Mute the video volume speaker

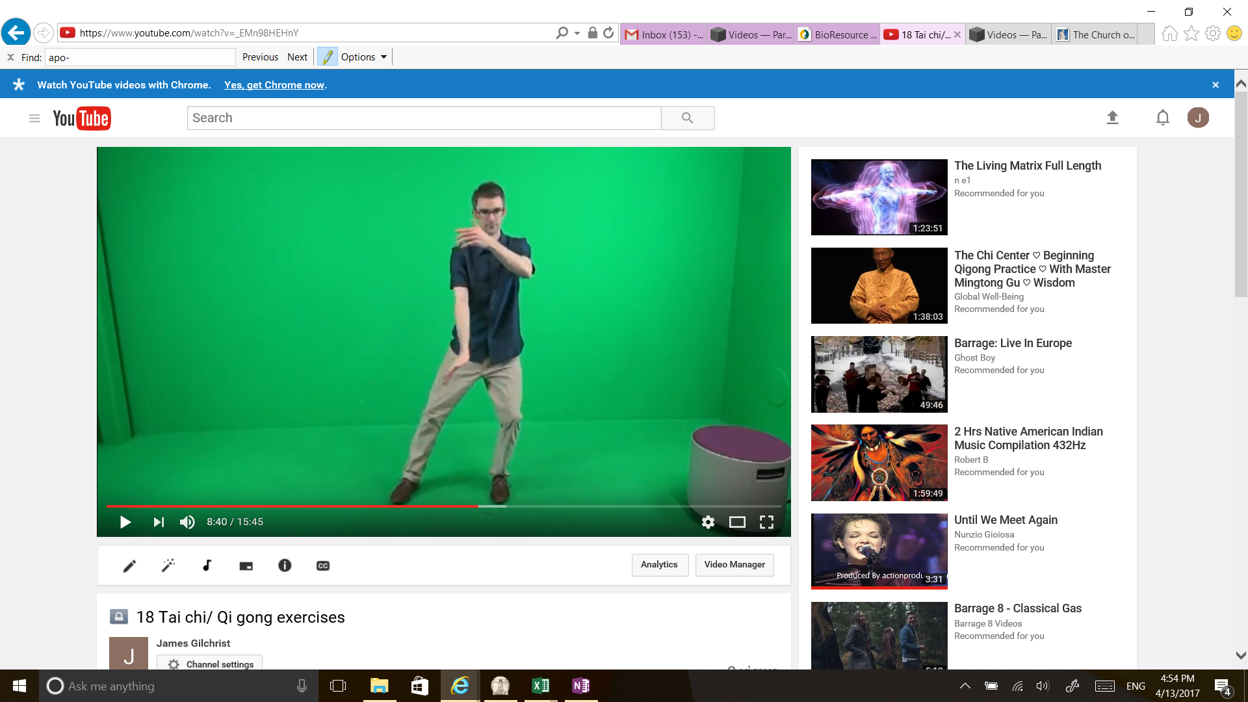click(x=187, y=522)
